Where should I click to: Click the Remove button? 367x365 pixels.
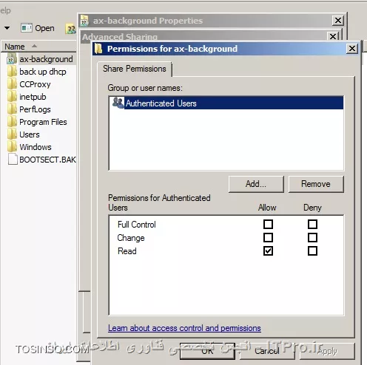coord(316,184)
